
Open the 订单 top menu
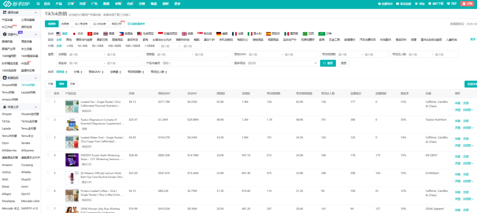pyautogui.click(x=71, y=4)
